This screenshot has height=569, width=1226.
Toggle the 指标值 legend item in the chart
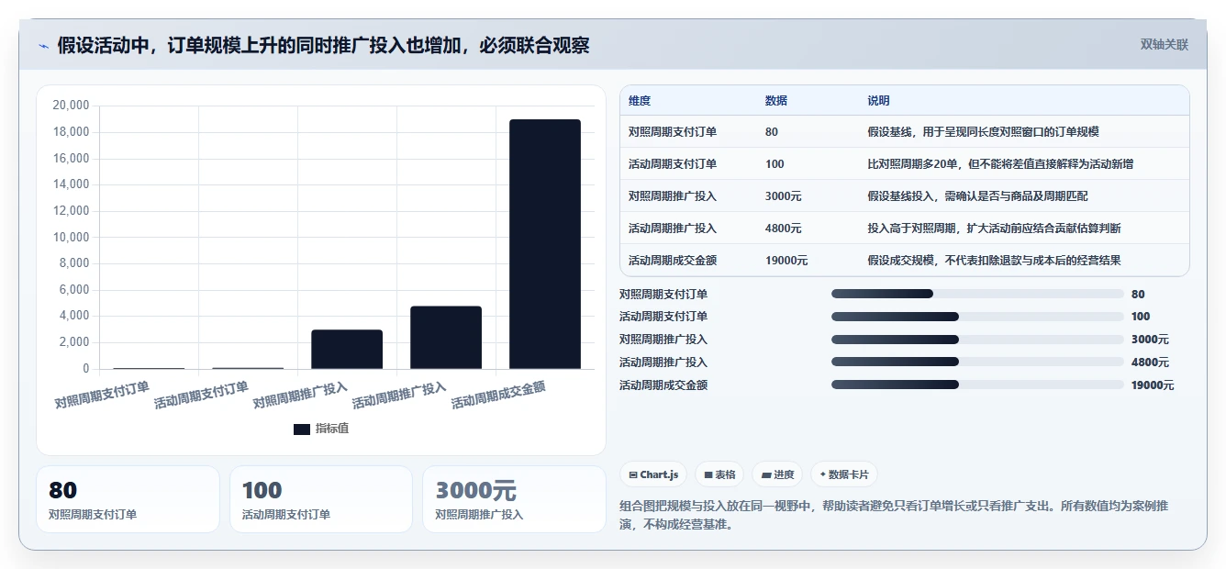tap(321, 429)
